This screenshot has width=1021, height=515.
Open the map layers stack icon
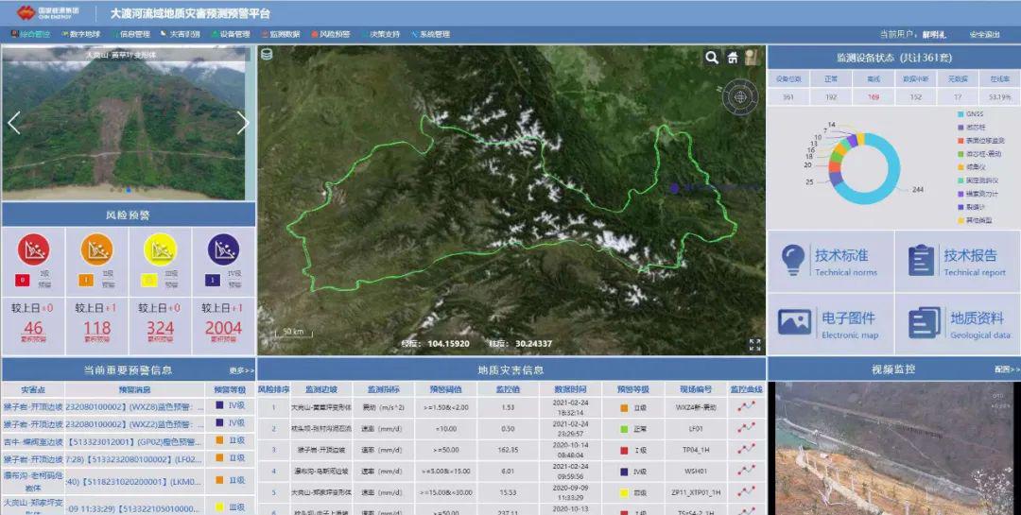(x=268, y=55)
